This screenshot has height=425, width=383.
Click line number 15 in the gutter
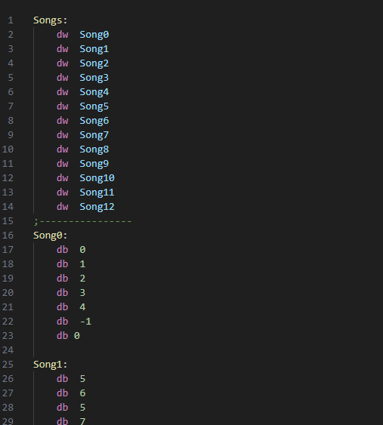[x=8, y=221]
